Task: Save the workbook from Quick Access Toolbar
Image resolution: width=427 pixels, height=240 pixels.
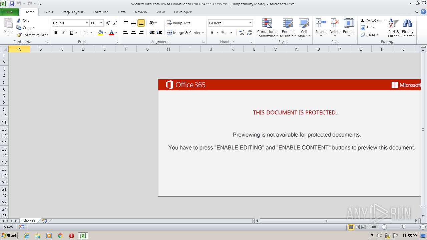Action: (12, 4)
